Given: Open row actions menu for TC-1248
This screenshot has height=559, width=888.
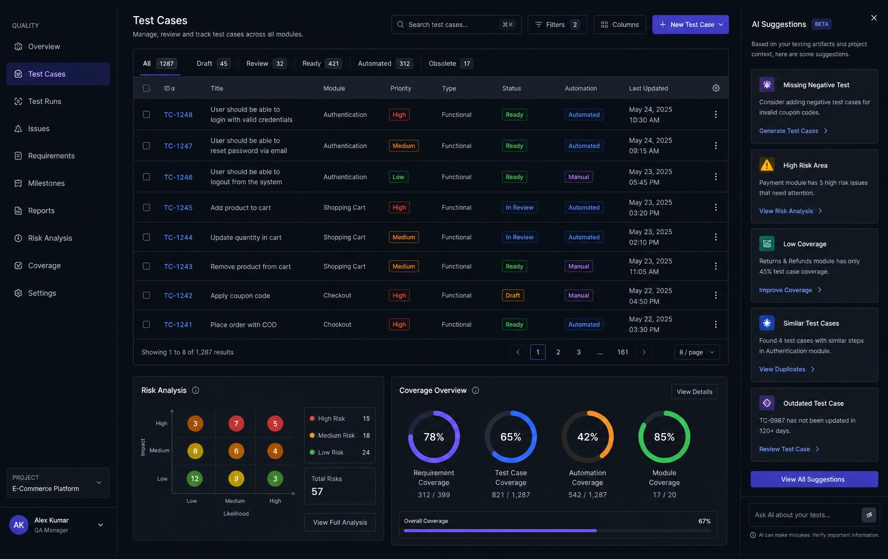Looking at the screenshot, I should (715, 115).
